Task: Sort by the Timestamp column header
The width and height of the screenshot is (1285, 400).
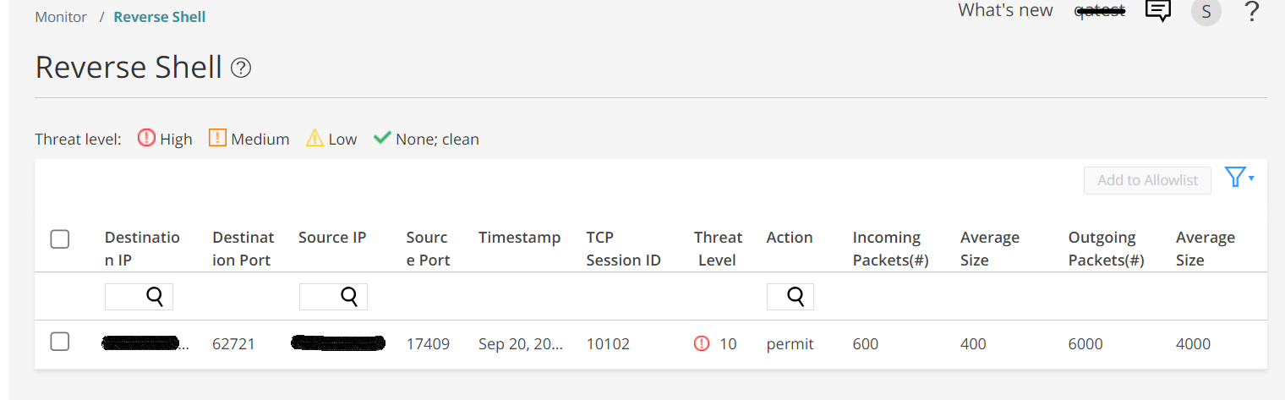Action: click(x=519, y=238)
